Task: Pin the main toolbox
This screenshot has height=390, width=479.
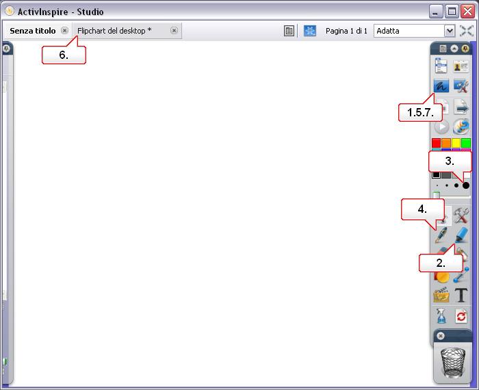Action: [465, 49]
